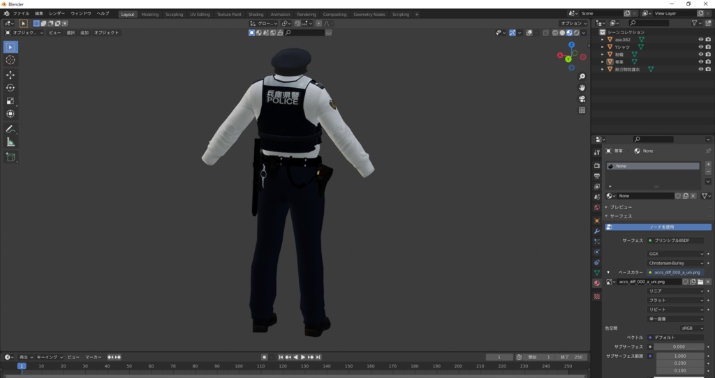Viewport: 715px width, 378px height.
Task: Open the レンダー menu
Action: coord(57,14)
